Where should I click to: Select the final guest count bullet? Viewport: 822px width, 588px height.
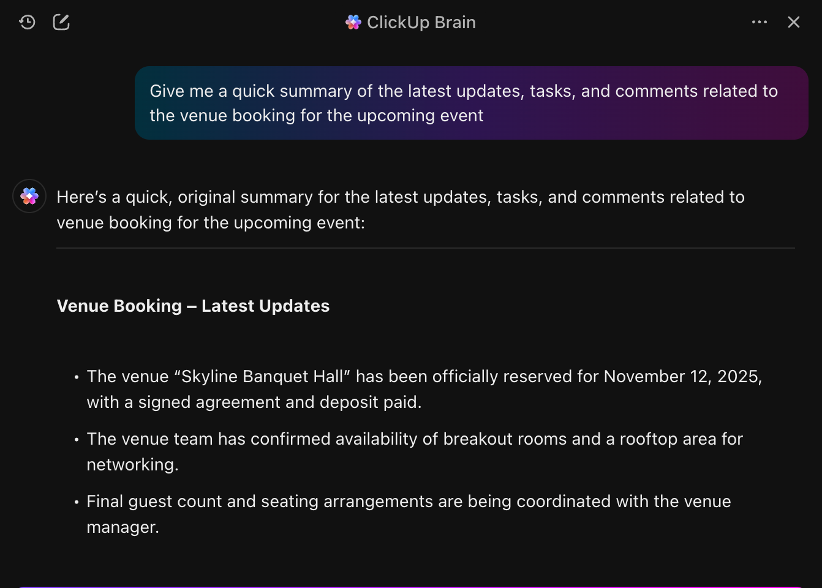point(409,501)
